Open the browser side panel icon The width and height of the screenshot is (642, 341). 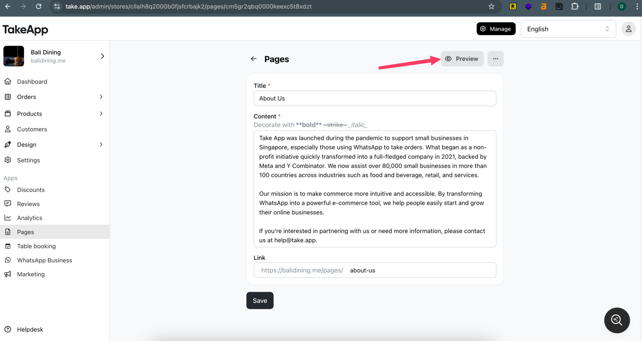click(x=598, y=6)
